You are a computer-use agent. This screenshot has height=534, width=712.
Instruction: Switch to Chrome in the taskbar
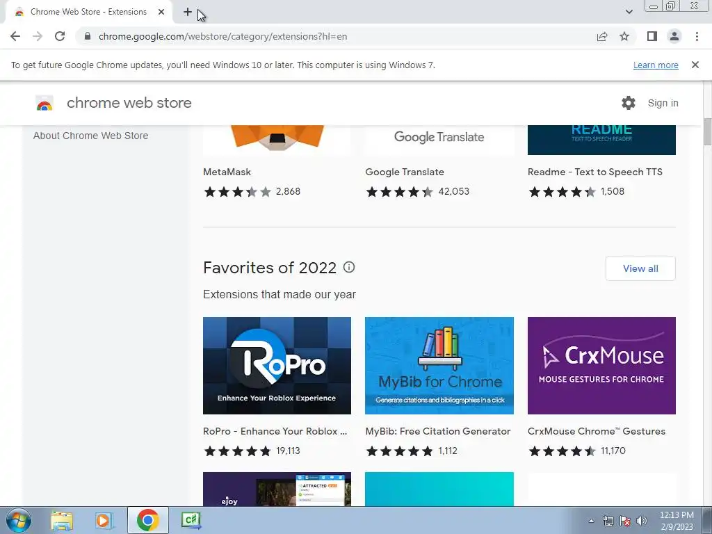[x=147, y=520]
